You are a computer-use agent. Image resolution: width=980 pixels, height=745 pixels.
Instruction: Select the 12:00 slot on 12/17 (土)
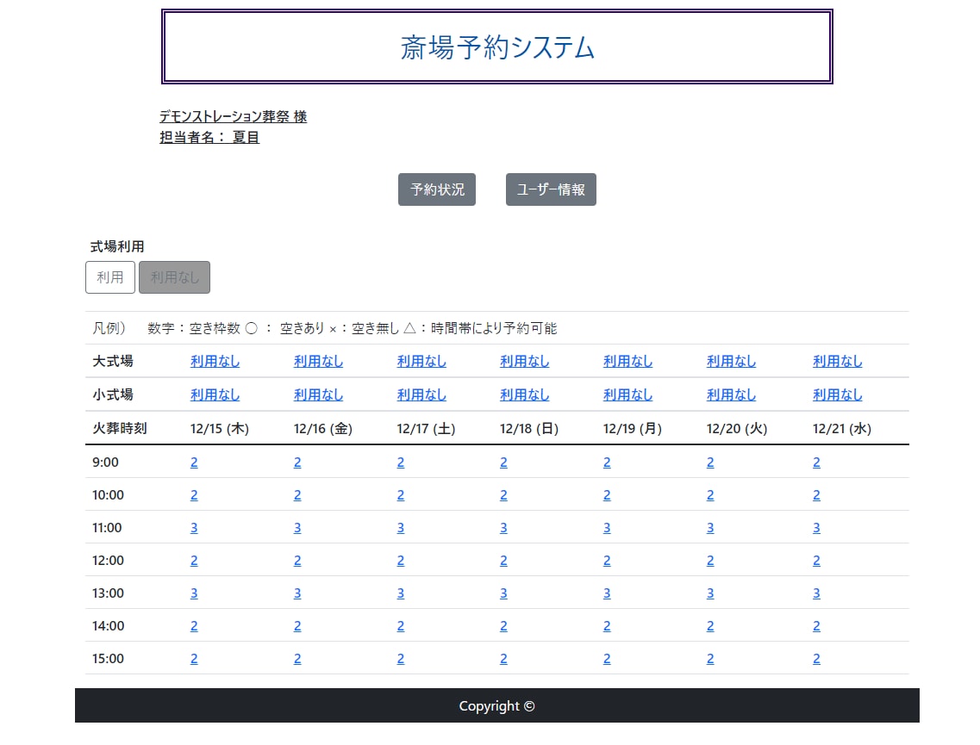(401, 561)
